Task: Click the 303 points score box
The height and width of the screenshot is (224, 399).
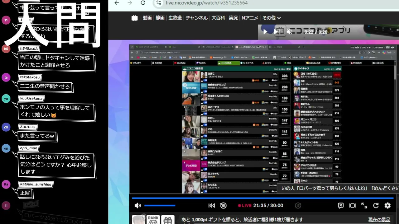Action: click(284, 77)
